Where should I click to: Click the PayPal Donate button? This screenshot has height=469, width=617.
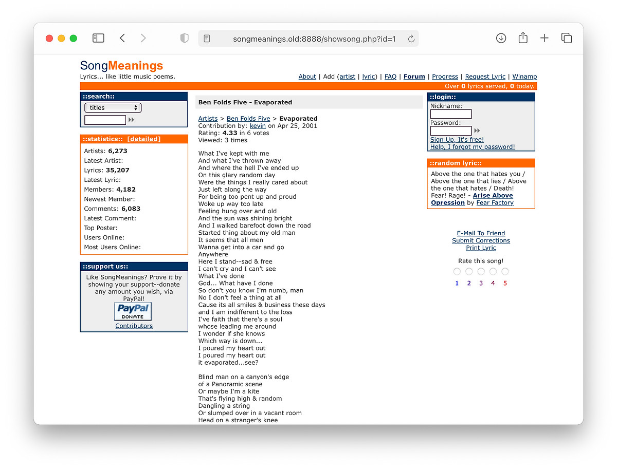tap(133, 311)
